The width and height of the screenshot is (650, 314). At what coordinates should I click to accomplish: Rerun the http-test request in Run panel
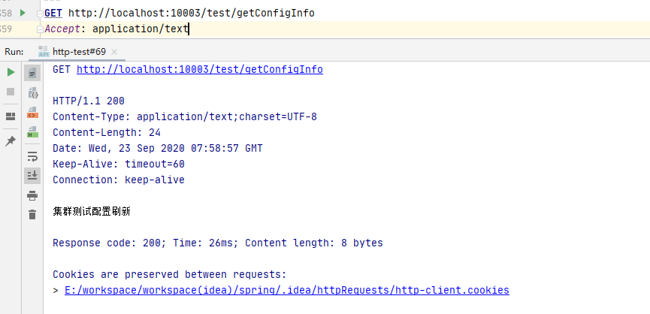pos(11,72)
